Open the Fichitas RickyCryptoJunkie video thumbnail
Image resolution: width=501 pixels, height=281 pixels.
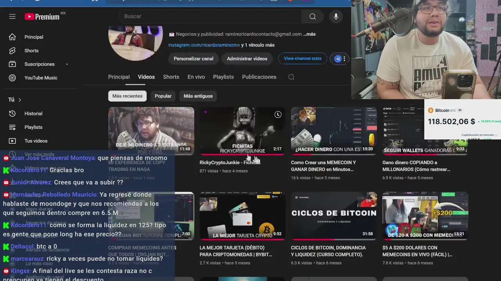click(242, 131)
